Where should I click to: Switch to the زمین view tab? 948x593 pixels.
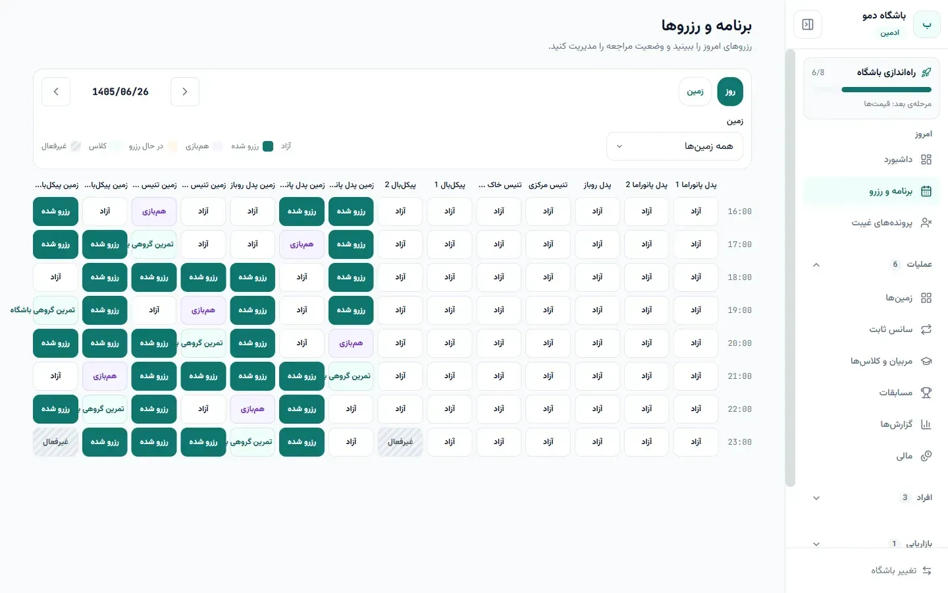pyautogui.click(x=695, y=92)
